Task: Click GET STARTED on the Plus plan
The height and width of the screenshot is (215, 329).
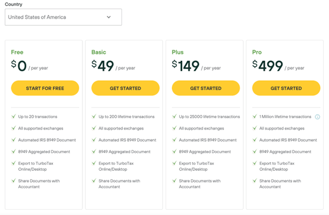Action: pyautogui.click(x=205, y=88)
